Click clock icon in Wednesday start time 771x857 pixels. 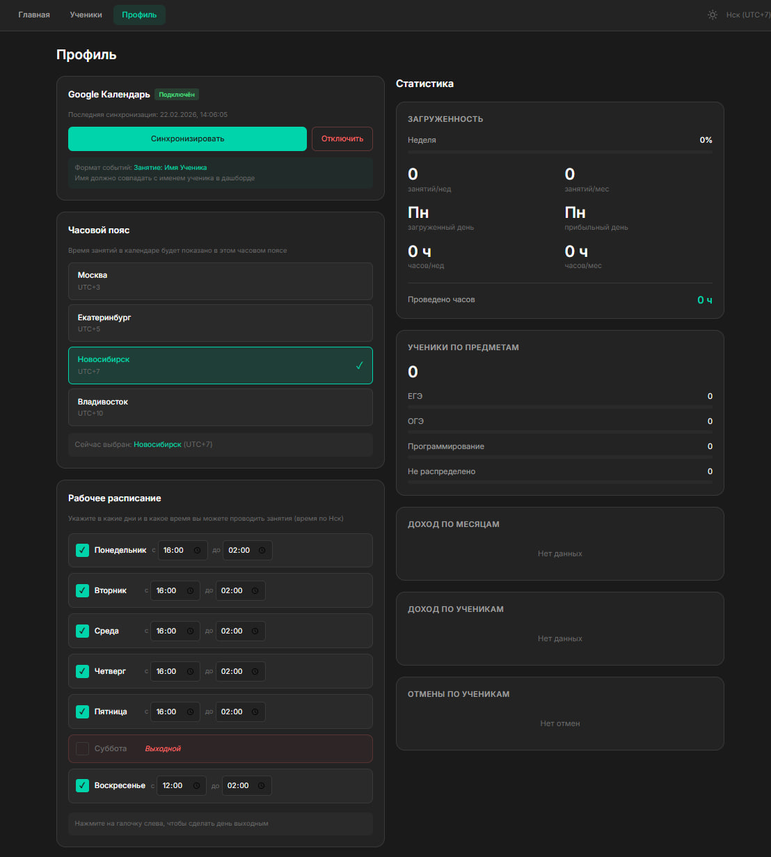tap(190, 631)
